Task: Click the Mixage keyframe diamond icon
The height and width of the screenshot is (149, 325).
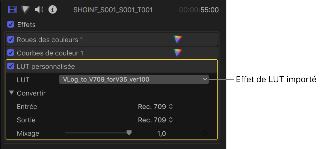Action: [204, 133]
